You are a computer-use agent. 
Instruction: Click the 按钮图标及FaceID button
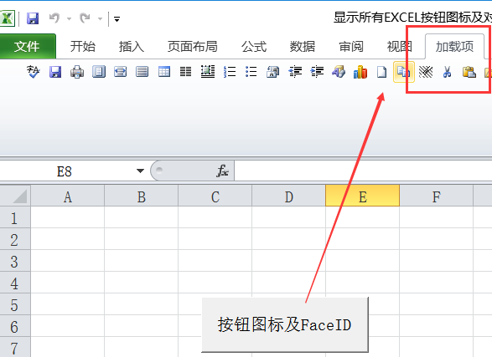285,324
